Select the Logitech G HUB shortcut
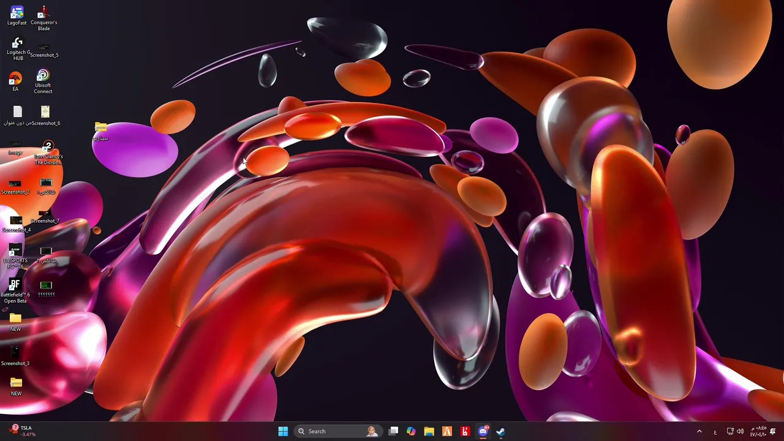The width and height of the screenshot is (784, 441). [17, 49]
